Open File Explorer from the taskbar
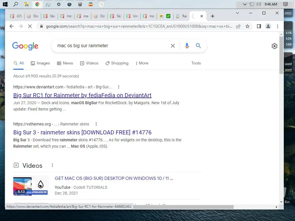Viewport: 295px width, 221px height. coord(27,4)
